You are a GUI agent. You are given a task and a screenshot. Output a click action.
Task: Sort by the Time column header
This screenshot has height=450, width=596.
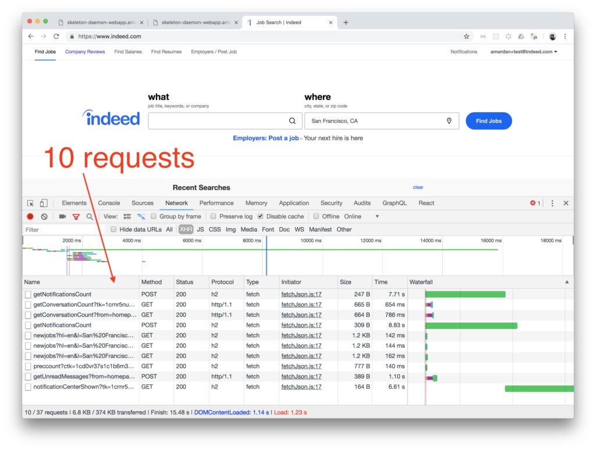pos(389,282)
